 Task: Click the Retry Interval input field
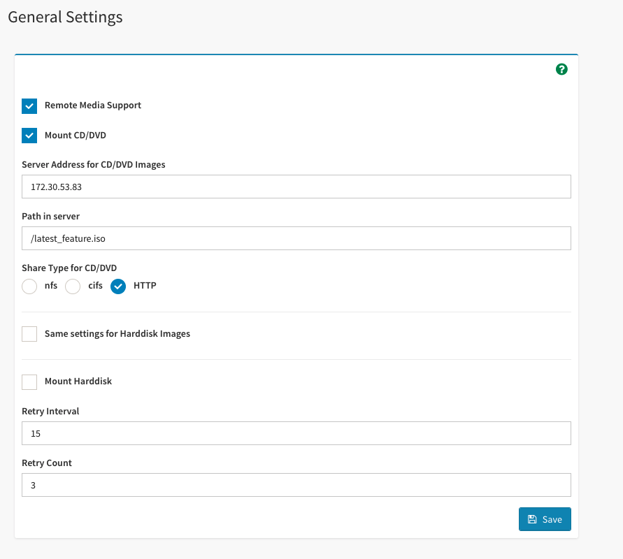click(x=296, y=433)
